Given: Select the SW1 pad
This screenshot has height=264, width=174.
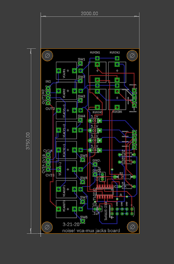Looking at the screenshot, I should (80, 64).
